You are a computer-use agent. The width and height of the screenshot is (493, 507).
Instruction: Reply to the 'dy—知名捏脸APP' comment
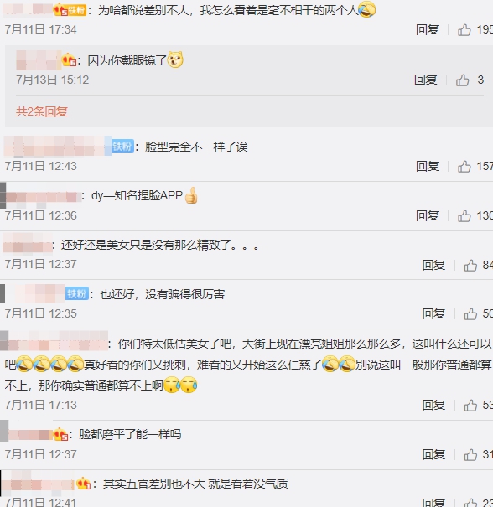(428, 215)
